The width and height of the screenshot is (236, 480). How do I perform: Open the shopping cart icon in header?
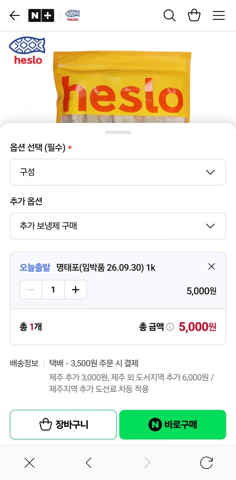[194, 16]
